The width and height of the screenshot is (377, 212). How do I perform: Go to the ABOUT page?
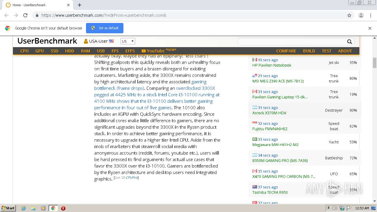click(x=345, y=51)
